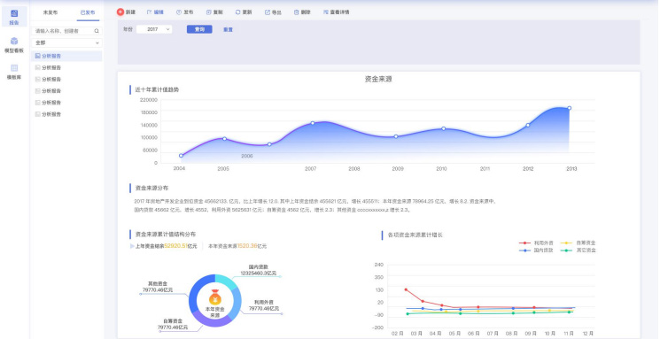The image size is (660, 339).
Task: Click the search magnifier icon in name field
Action: [97, 31]
